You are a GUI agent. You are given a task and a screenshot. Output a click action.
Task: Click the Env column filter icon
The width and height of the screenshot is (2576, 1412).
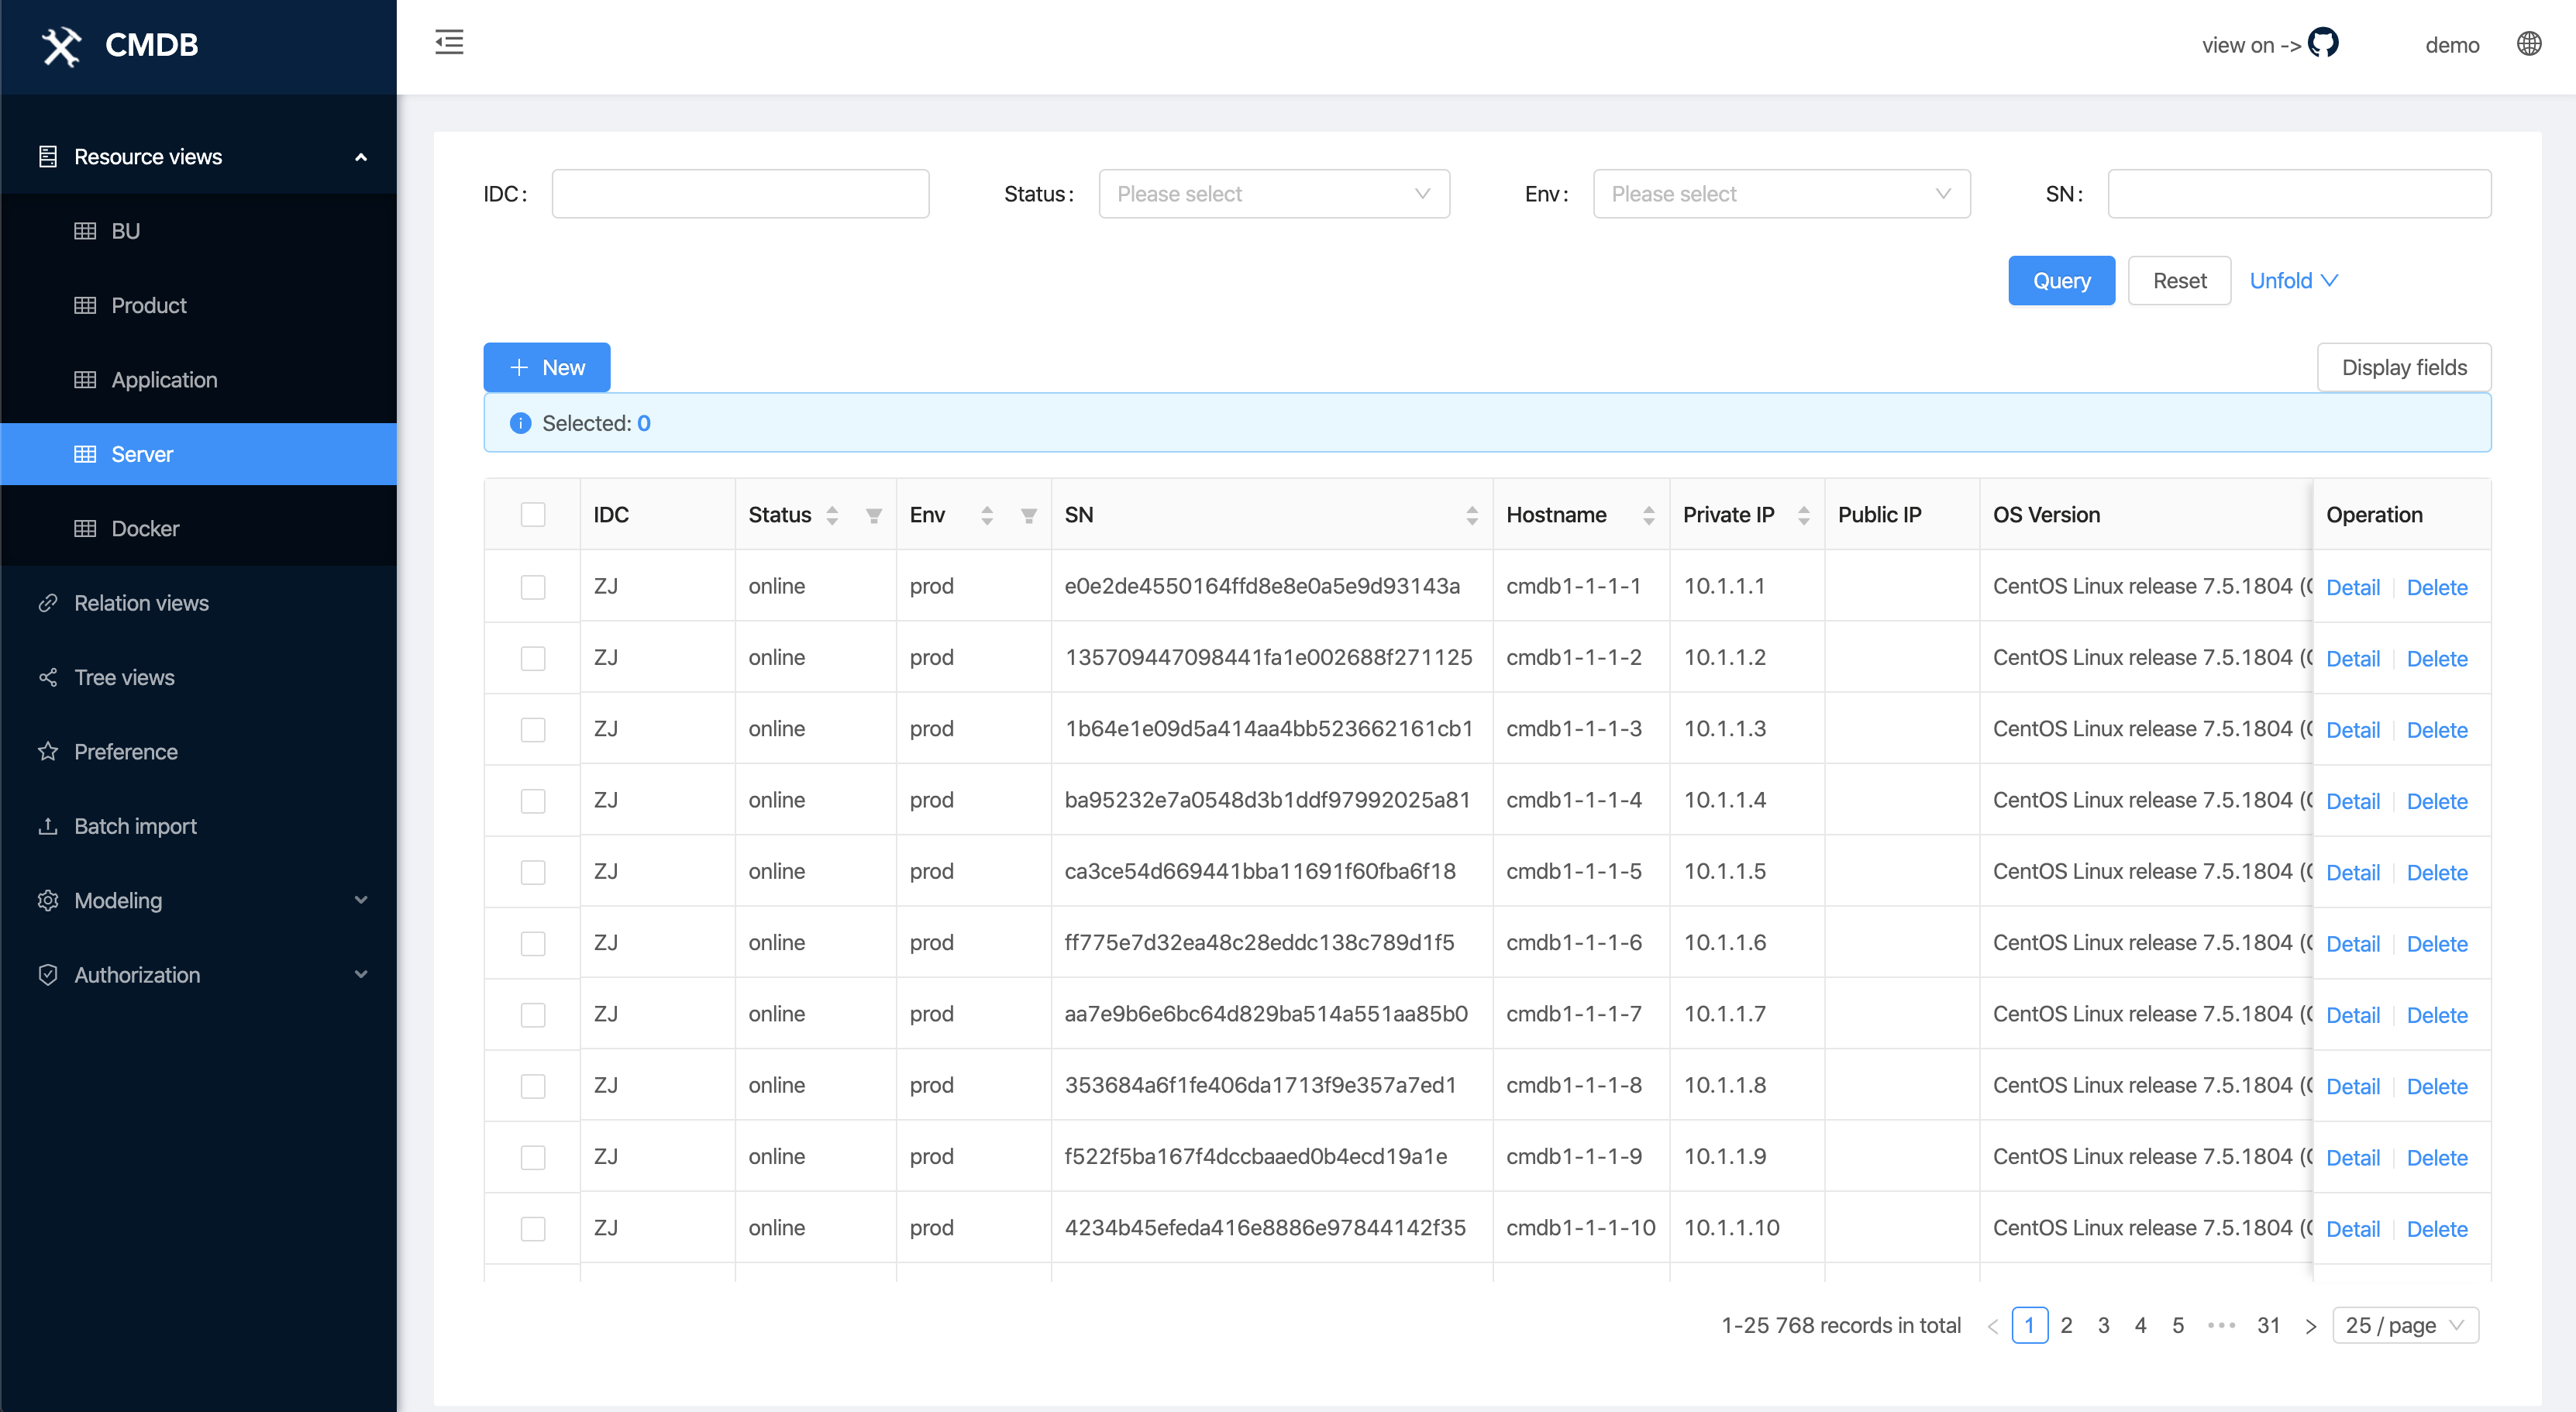tap(1028, 516)
